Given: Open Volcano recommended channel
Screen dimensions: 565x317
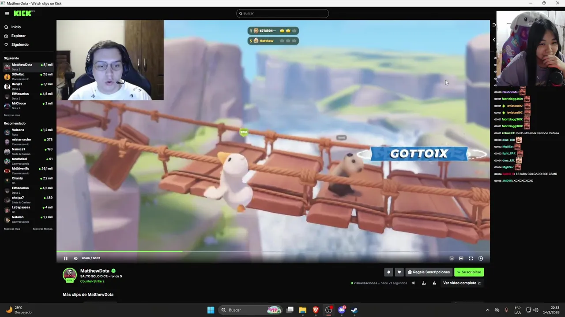Looking at the screenshot, I should click(28, 132).
